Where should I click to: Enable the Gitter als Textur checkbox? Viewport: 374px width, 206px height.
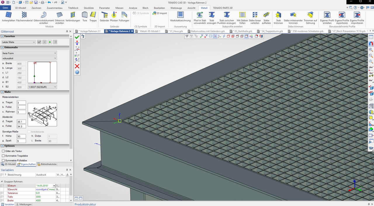click(3, 151)
